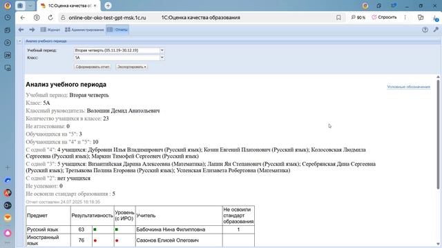The height and width of the screenshot is (248, 442).
Task: Click the green marker in Русский язык Уровень
Action: [x=117, y=229]
